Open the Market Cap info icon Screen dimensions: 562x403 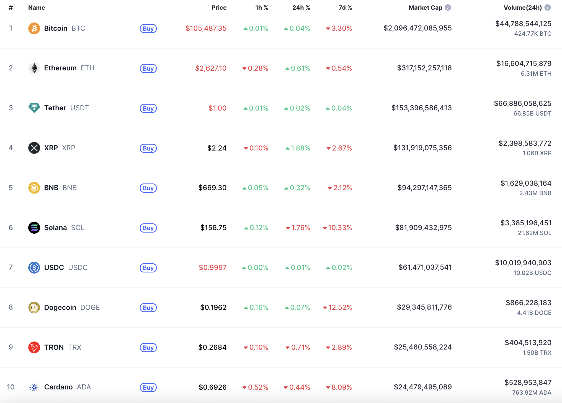point(448,8)
